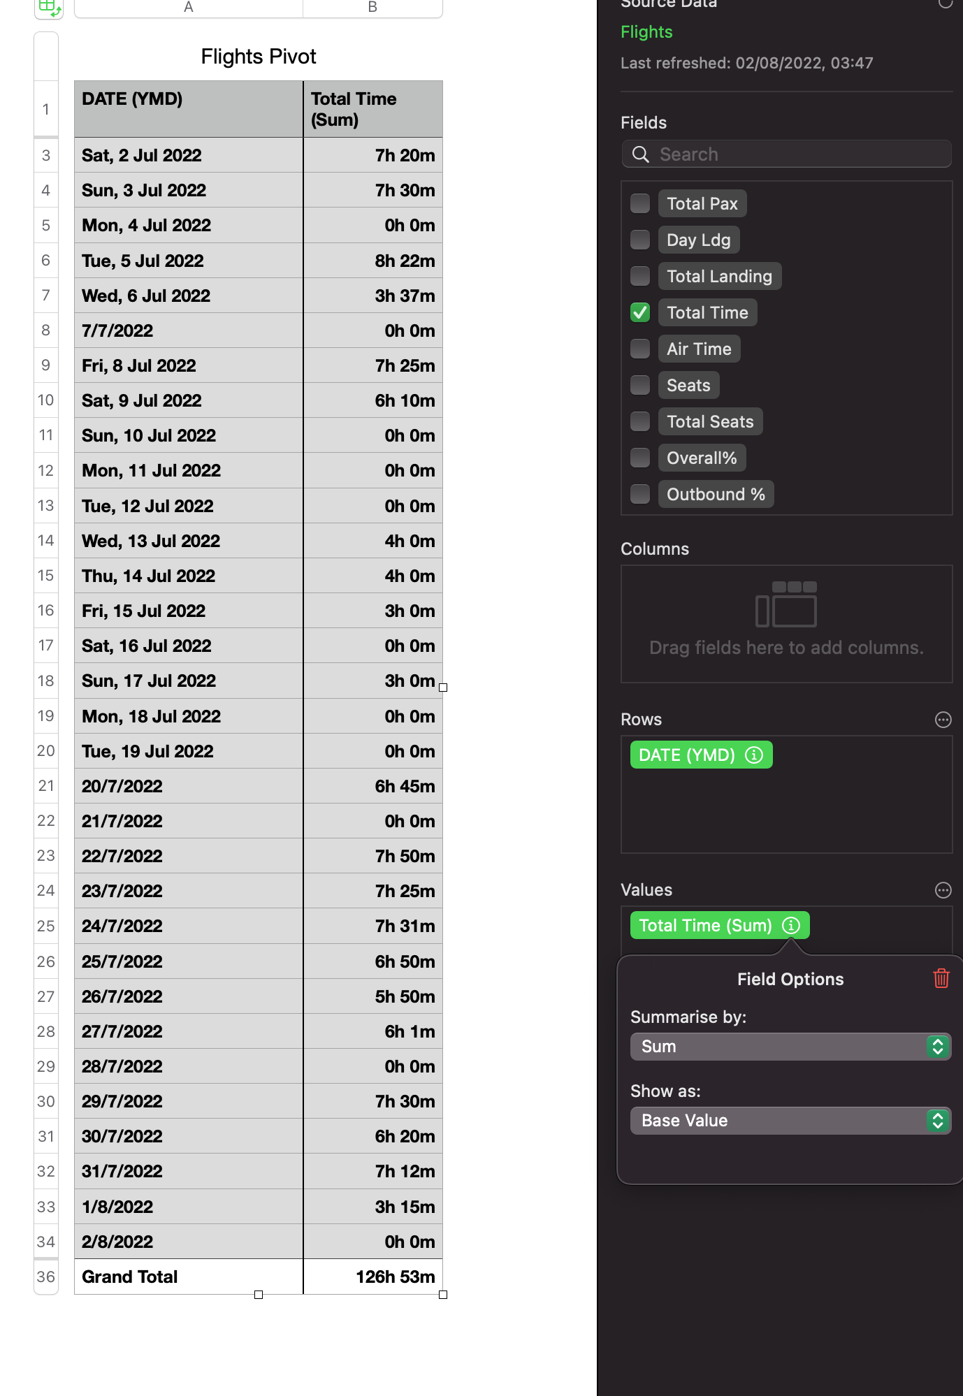Click the Total Seats field tag
This screenshot has height=1396, width=963.
(710, 421)
